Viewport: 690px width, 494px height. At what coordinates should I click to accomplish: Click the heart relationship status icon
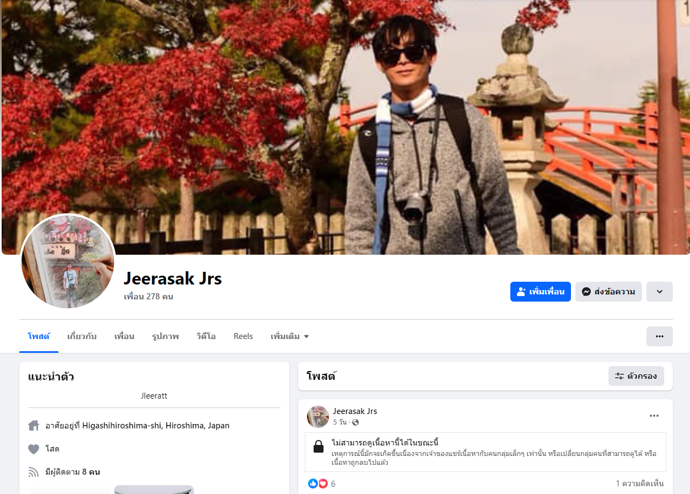click(34, 449)
